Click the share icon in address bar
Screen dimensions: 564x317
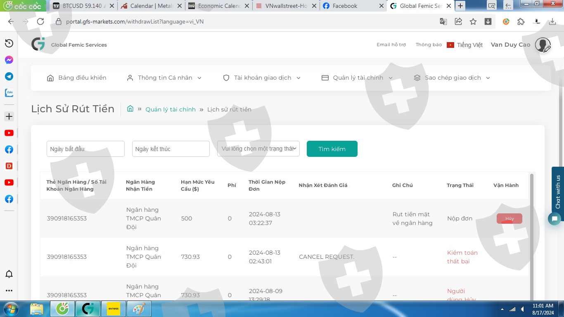click(458, 21)
